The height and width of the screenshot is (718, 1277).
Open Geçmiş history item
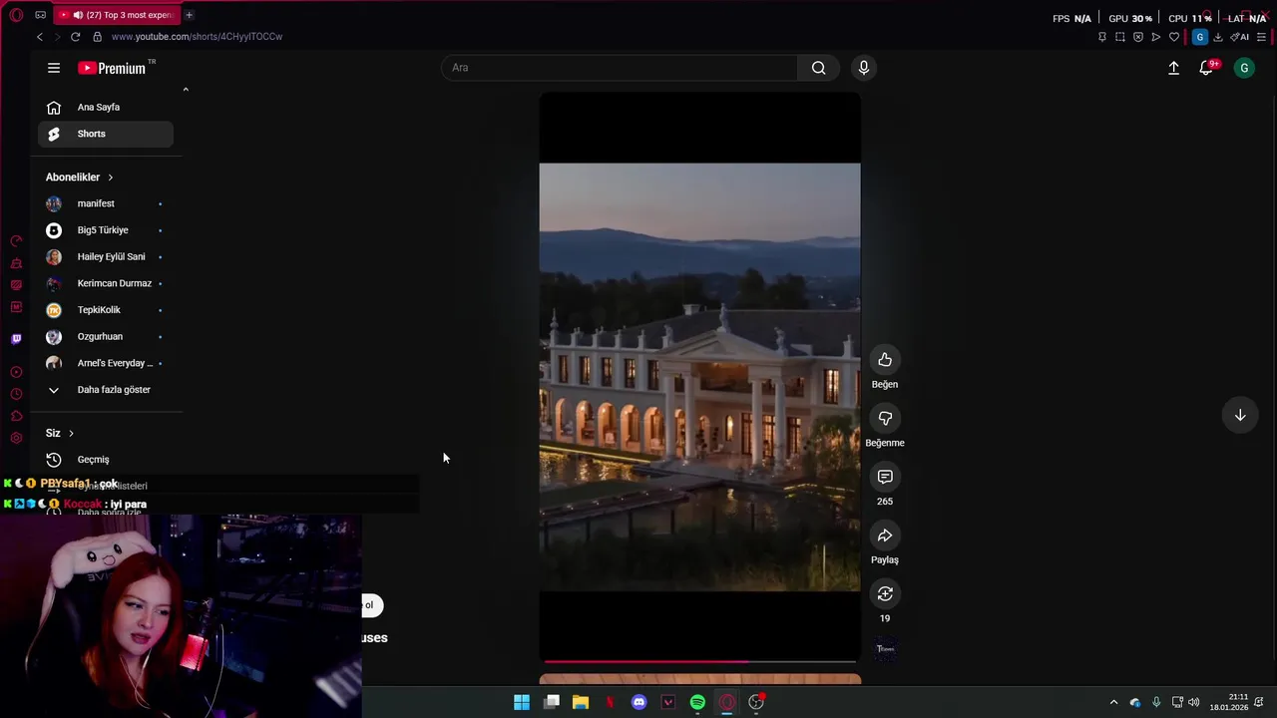[x=106, y=460]
